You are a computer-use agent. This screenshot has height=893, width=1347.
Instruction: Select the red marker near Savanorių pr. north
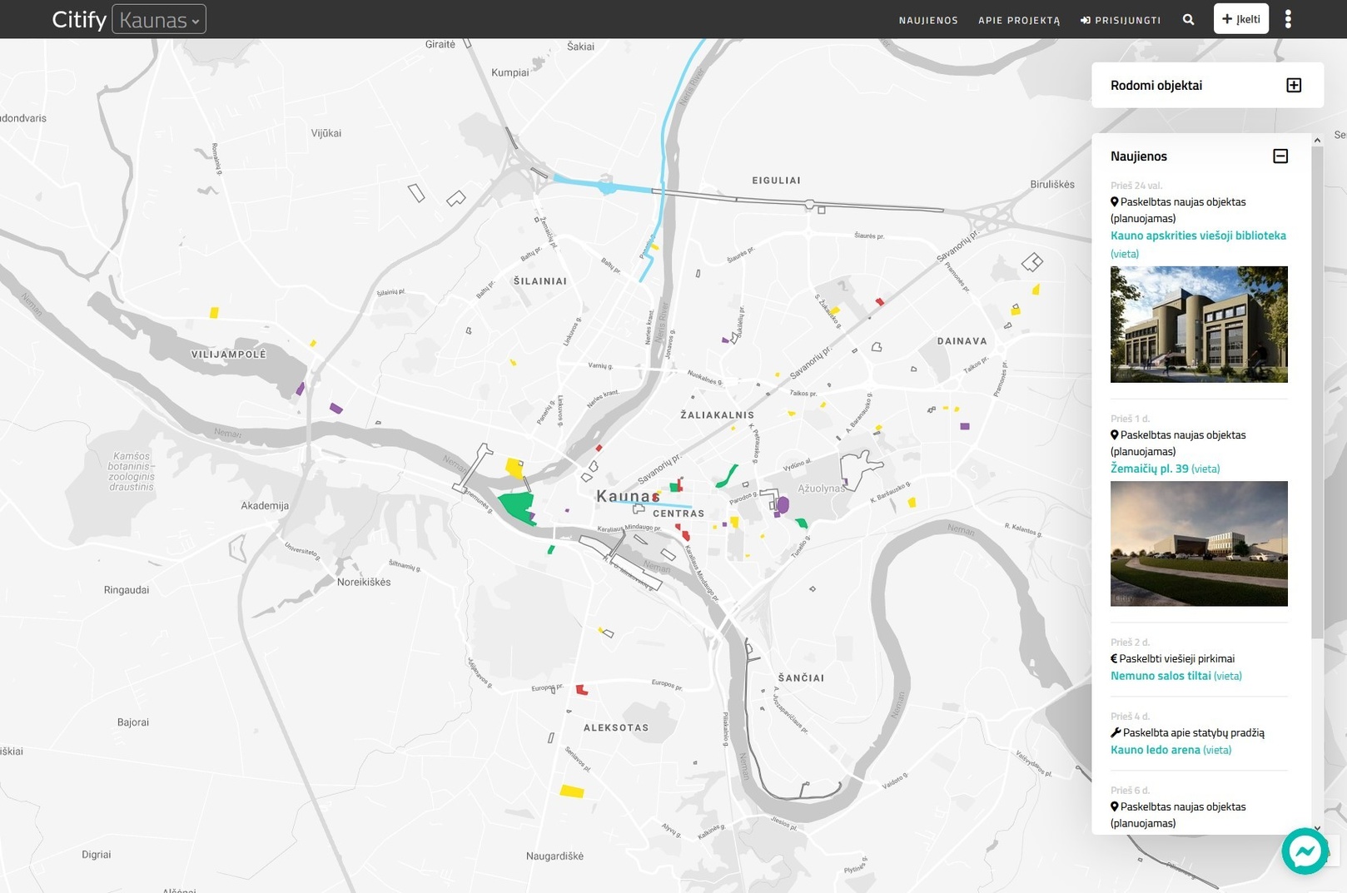[880, 301]
